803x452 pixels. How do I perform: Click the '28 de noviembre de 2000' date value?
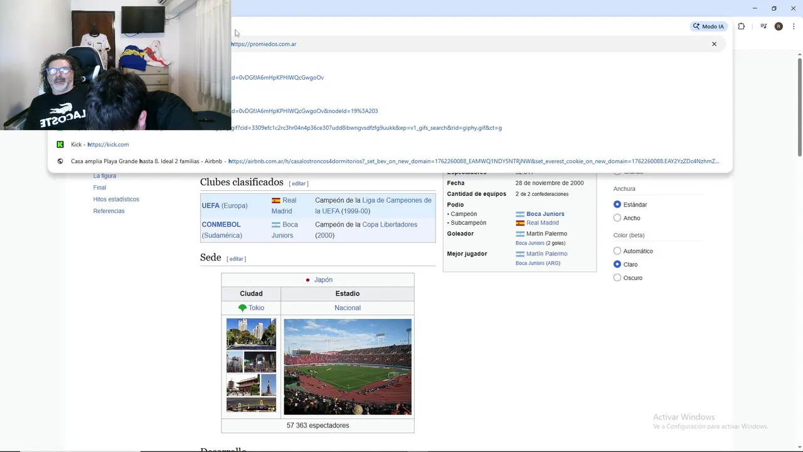click(x=550, y=183)
